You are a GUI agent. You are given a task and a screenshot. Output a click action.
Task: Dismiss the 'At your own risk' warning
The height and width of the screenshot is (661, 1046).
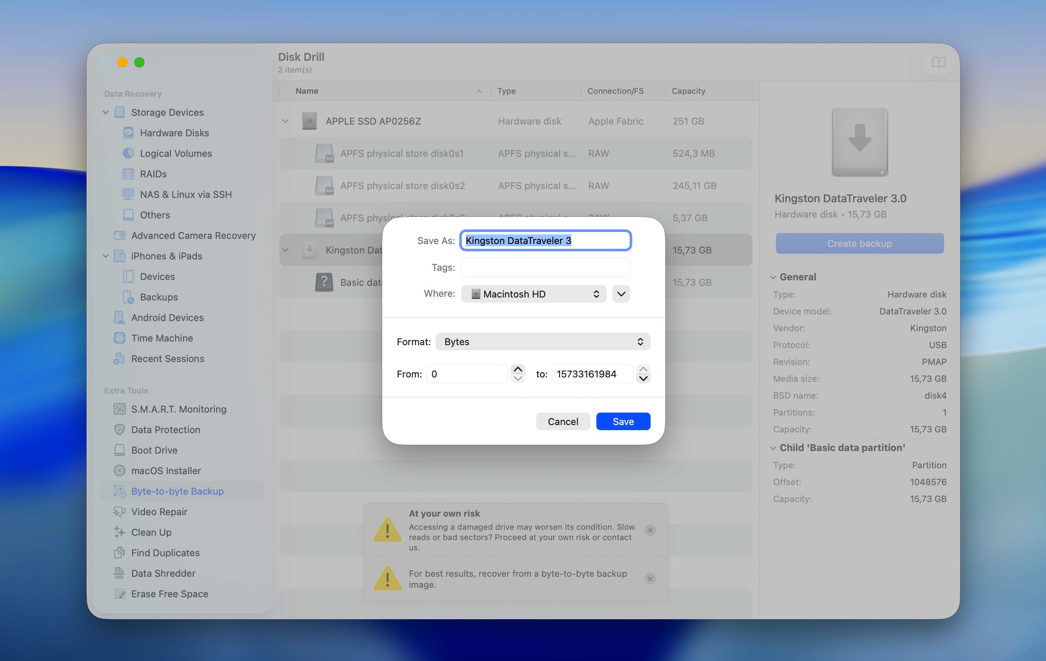[x=650, y=530]
